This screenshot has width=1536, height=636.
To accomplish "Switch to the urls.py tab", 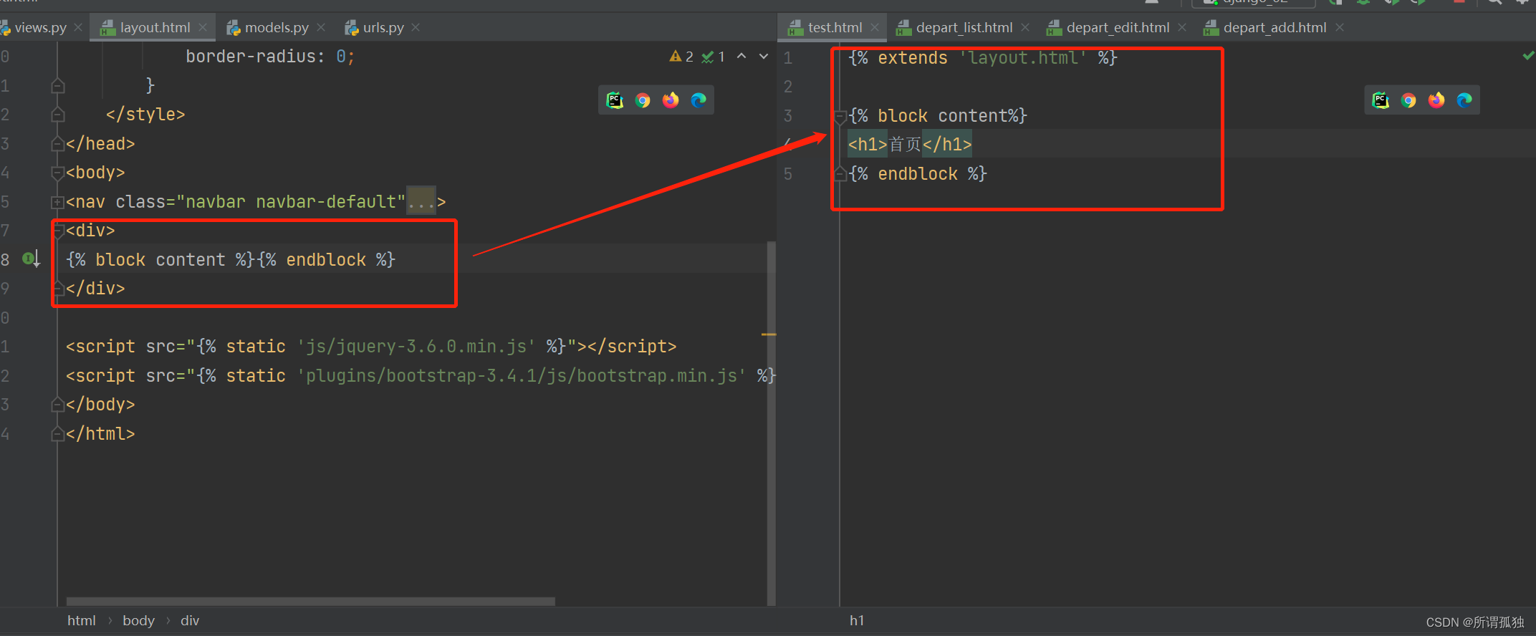I will tap(383, 27).
